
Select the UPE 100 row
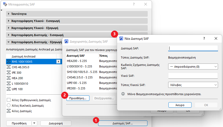coord(34,89)
